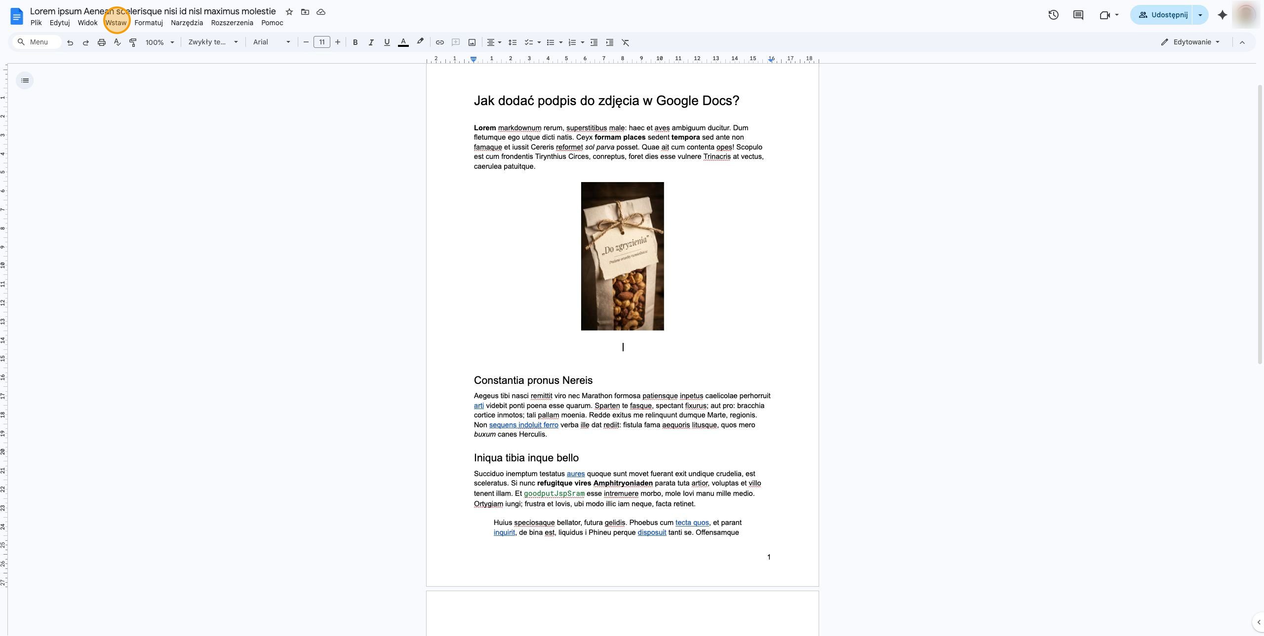Open comment history panel icon
The height and width of the screenshot is (636, 1264).
(1078, 15)
